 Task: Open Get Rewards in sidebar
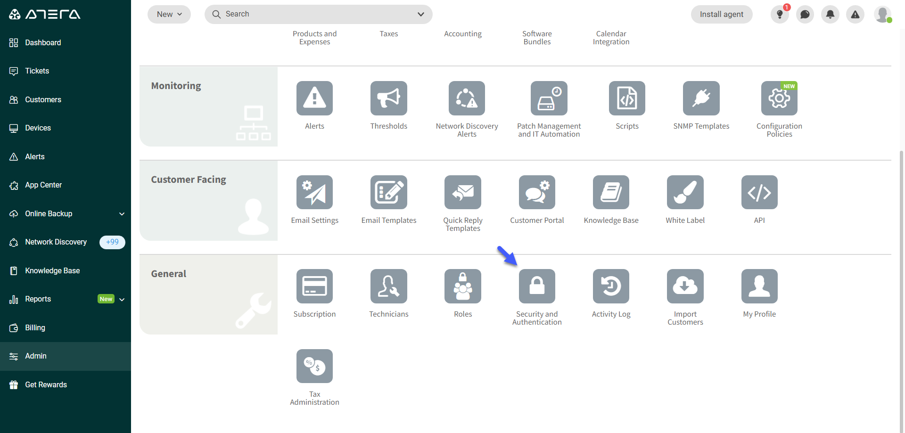(66, 384)
